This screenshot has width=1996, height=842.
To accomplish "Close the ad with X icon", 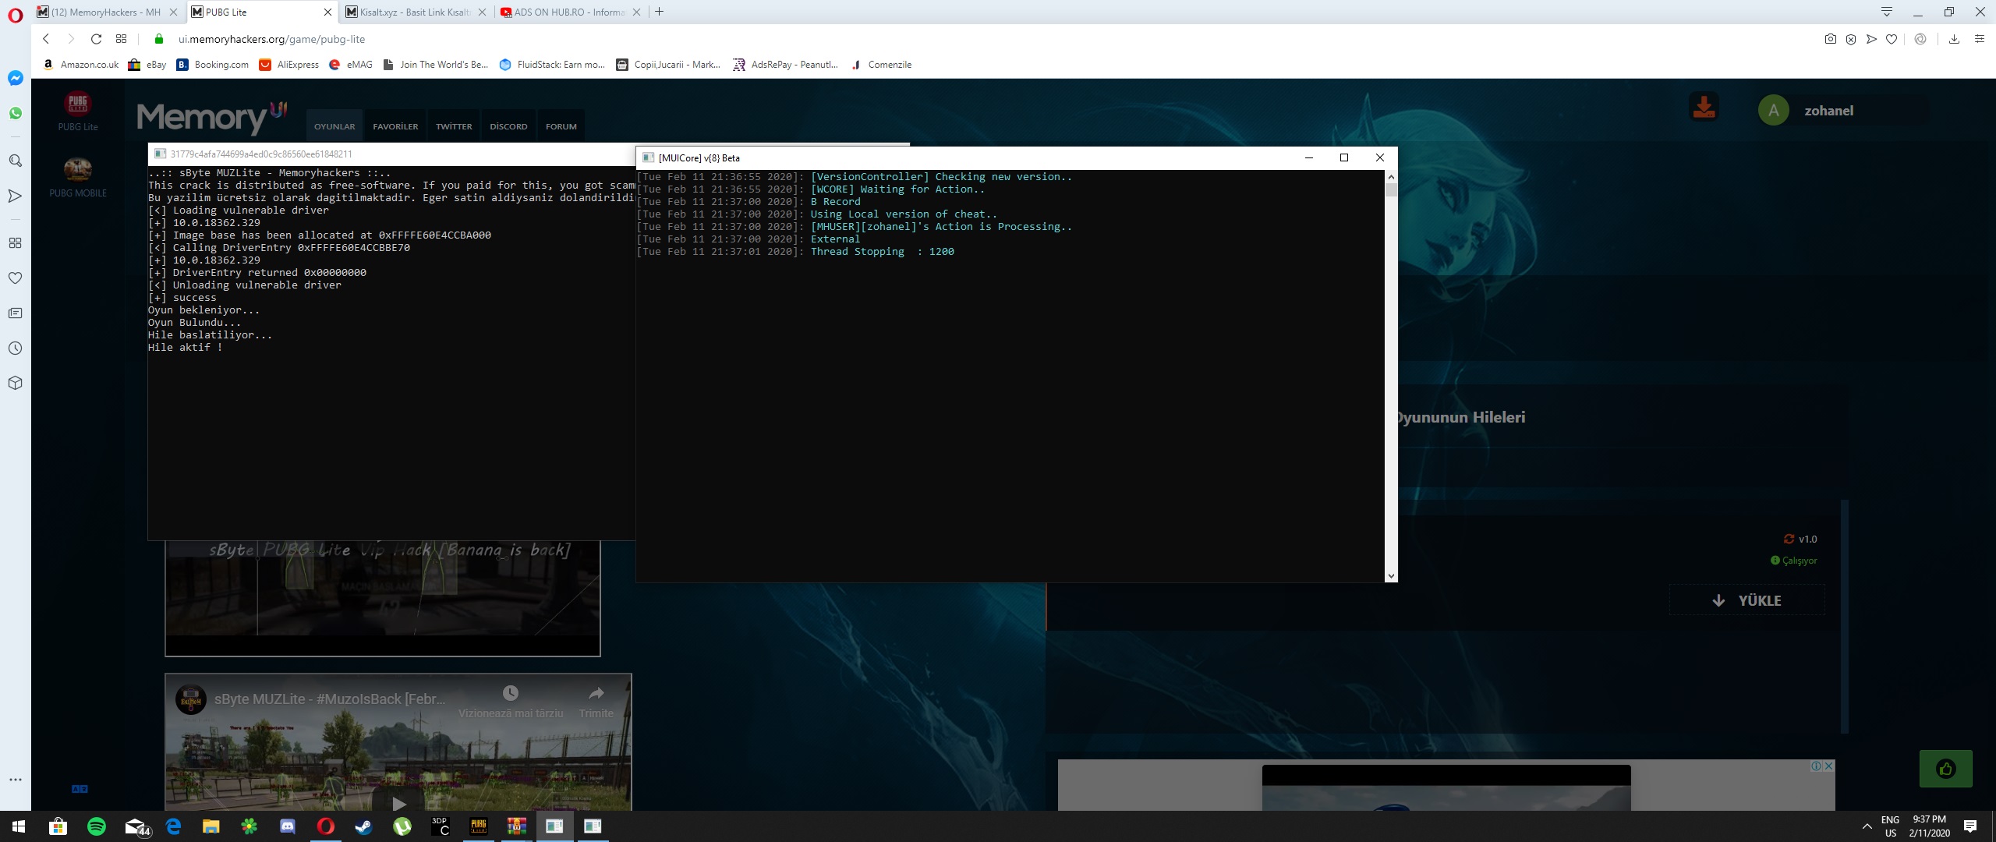I will pos(1828,766).
